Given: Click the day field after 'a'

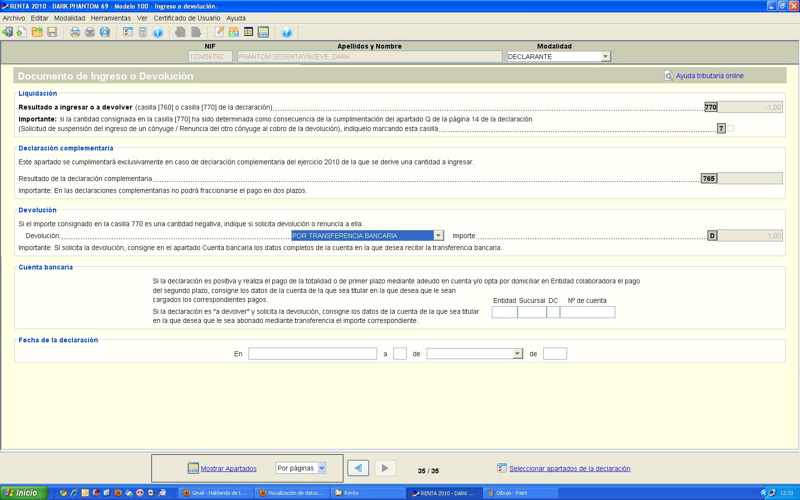Looking at the screenshot, I should coord(400,353).
